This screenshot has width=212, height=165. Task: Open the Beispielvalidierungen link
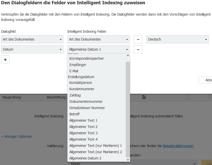point(178,146)
